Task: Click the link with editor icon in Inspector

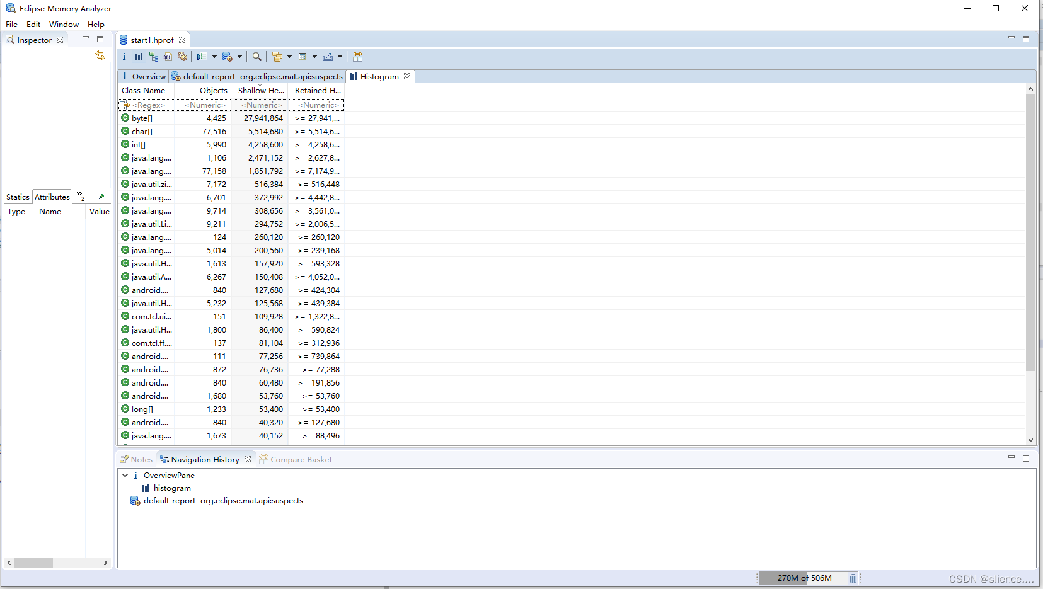Action: click(100, 56)
